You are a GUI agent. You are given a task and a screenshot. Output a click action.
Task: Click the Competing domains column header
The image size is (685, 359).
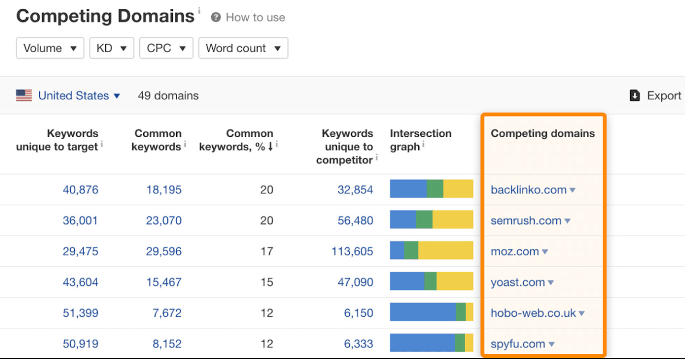pos(542,133)
